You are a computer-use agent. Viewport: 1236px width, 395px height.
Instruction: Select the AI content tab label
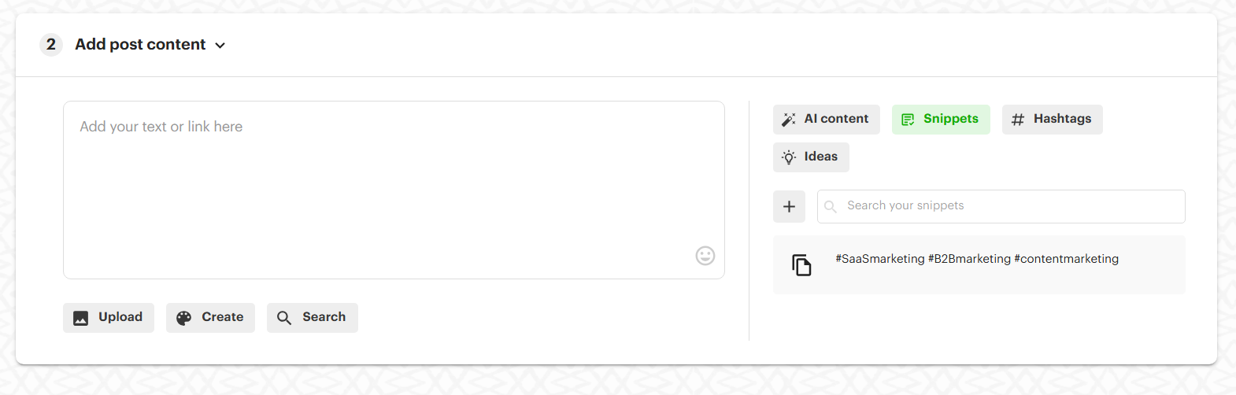[836, 119]
